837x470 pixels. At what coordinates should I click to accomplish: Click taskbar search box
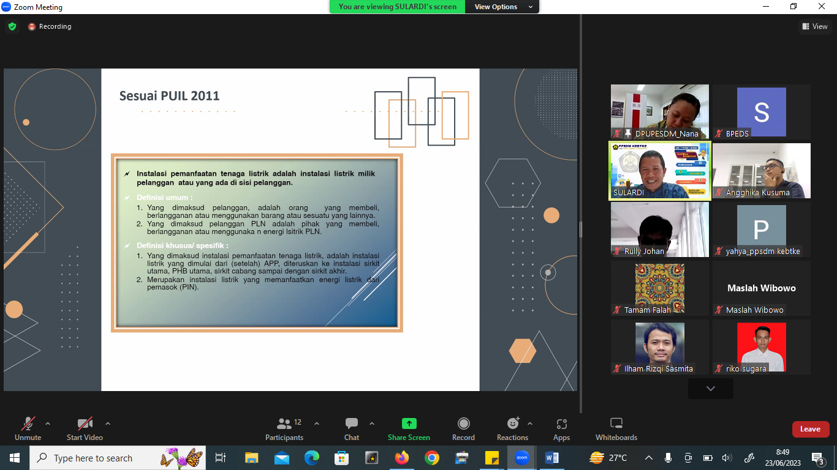tap(119, 458)
